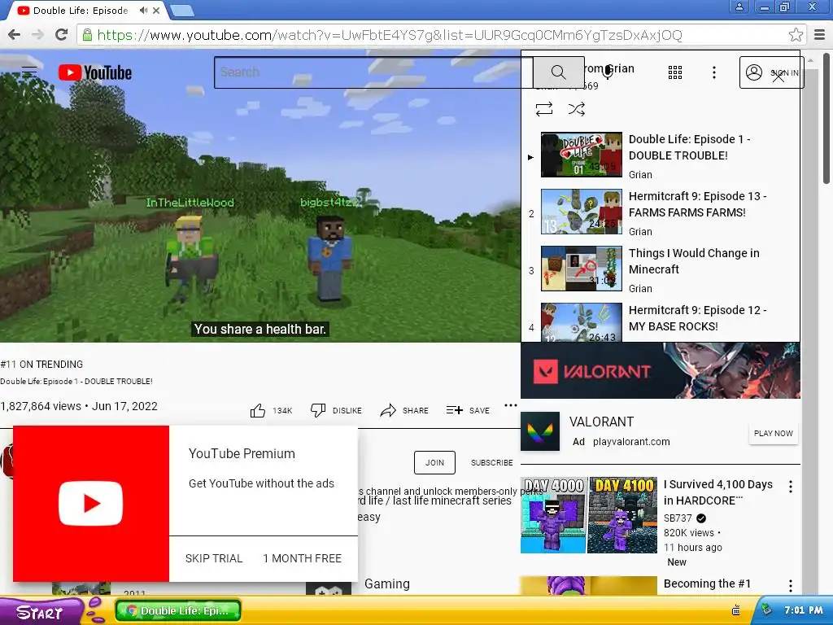Click the taskbar clock showing 7:01 PM
833x625 pixels.
point(803,610)
